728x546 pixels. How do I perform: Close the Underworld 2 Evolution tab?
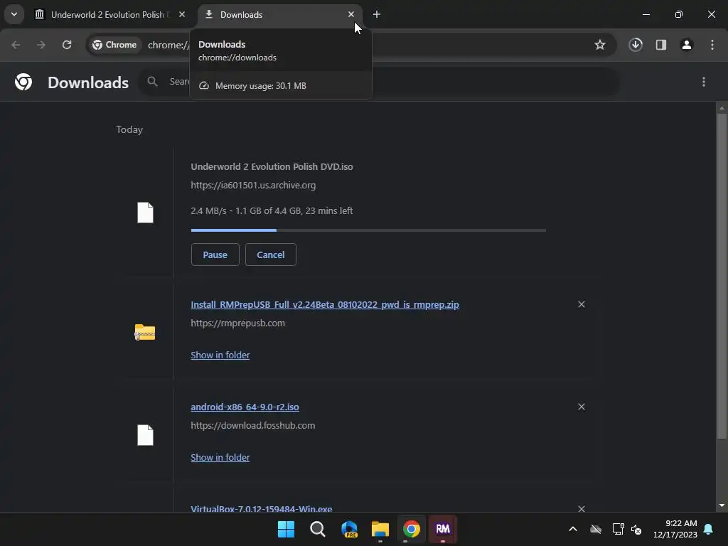(x=182, y=14)
